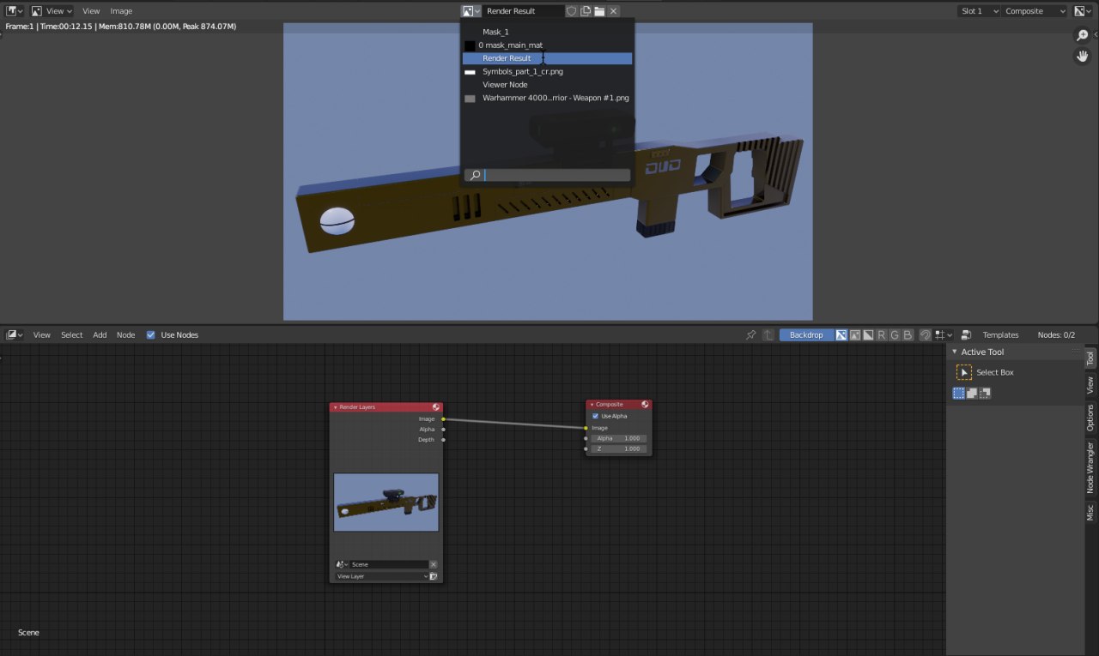Open scene browse dropdown in Render Layers node
1099x656 pixels.
tap(341, 564)
